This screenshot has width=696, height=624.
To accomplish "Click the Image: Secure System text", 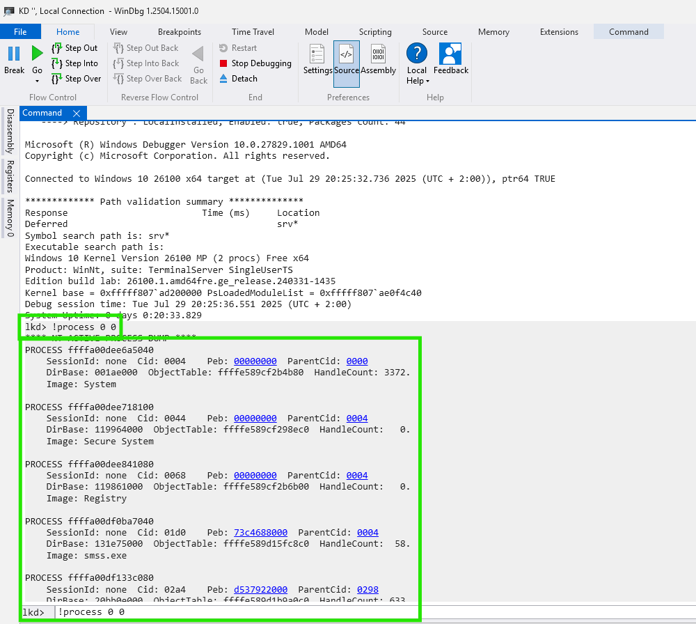I will [x=100, y=442].
